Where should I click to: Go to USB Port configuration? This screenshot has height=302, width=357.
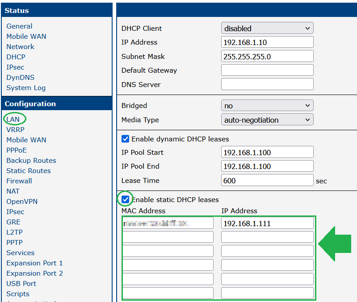(21, 283)
